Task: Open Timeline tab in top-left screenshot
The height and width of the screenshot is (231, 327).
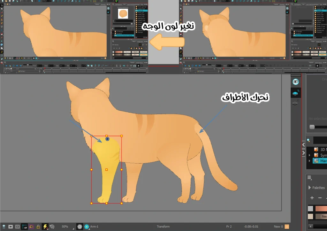Action: coord(133,63)
